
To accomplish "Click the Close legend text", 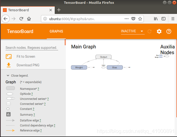I will (x=19, y=76).
